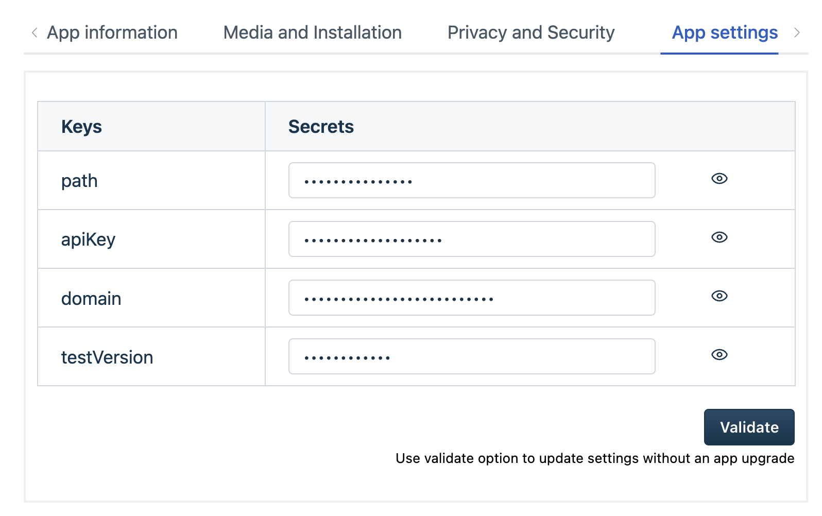Click the Validate button
The height and width of the screenshot is (516, 822).
pos(749,427)
